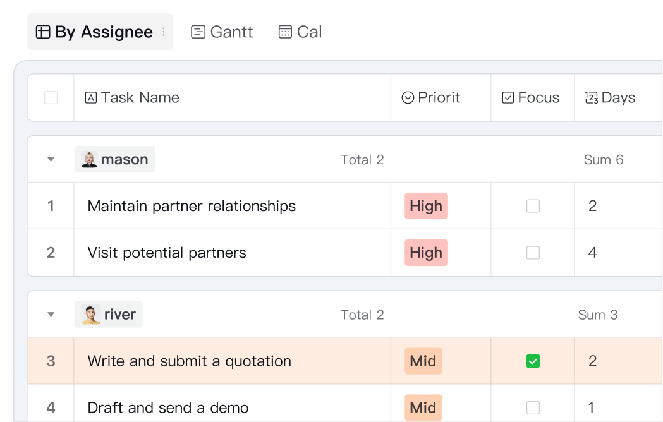The height and width of the screenshot is (422, 663).
Task: Click river's avatar picture
Action: [x=91, y=315]
